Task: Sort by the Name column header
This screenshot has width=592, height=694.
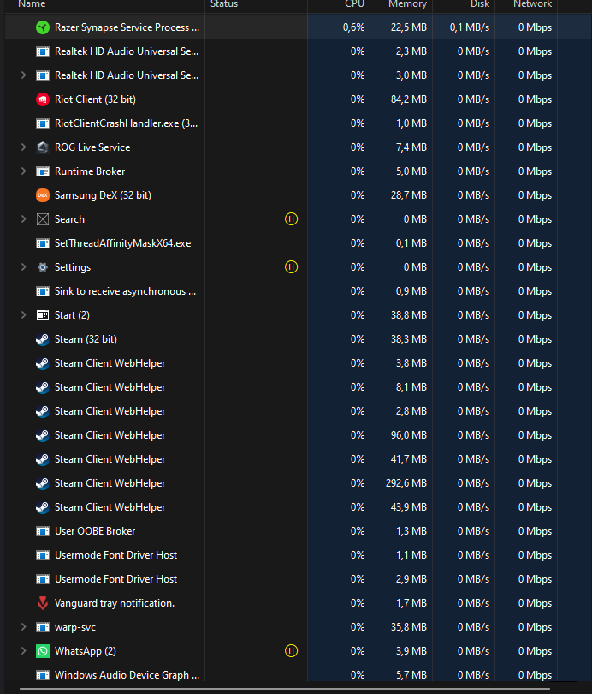Action: (x=32, y=4)
